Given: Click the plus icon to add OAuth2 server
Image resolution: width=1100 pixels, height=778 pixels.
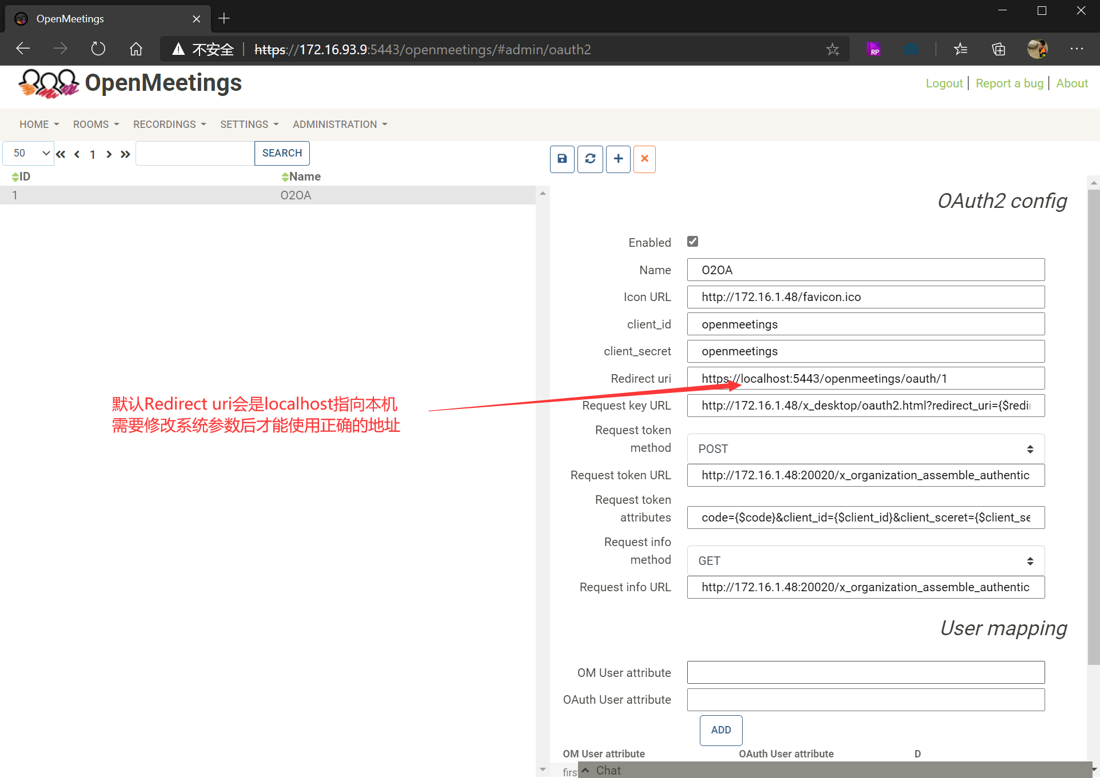Looking at the screenshot, I should (x=618, y=159).
